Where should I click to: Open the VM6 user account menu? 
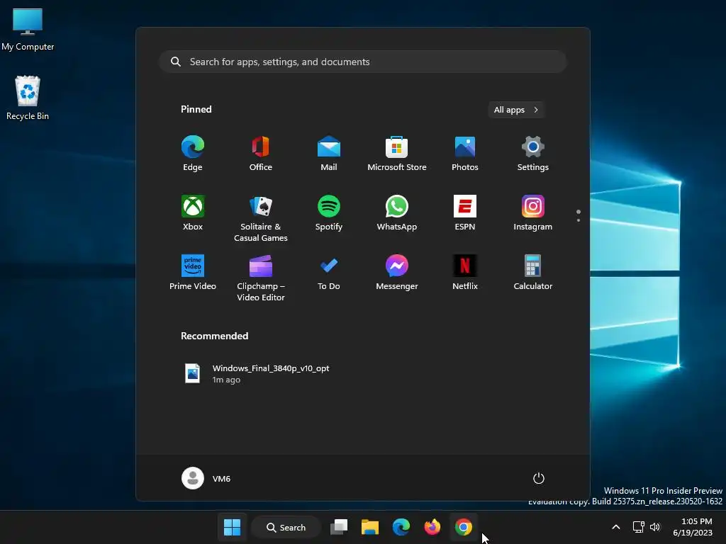(x=206, y=478)
